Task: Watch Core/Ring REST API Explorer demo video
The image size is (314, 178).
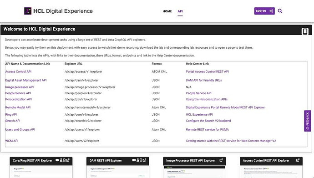Action: click(x=57, y=160)
